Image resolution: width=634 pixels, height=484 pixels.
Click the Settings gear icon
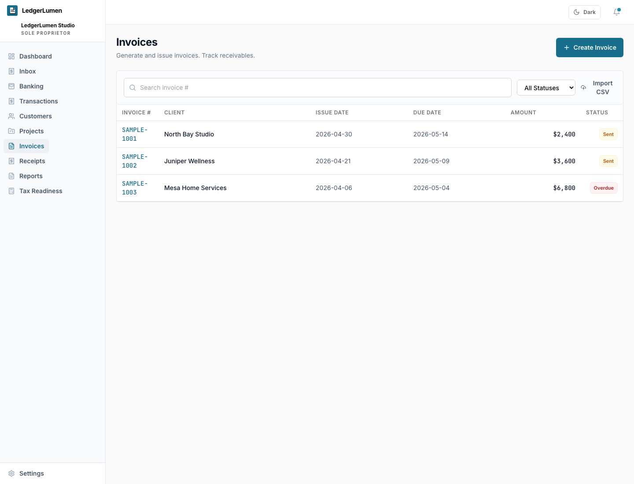(11, 473)
